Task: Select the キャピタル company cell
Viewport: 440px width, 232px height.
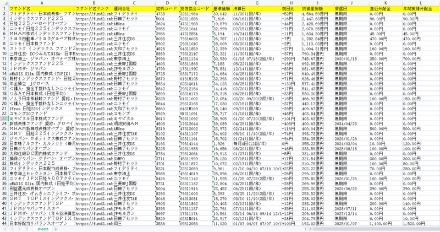Action: coord(134,118)
